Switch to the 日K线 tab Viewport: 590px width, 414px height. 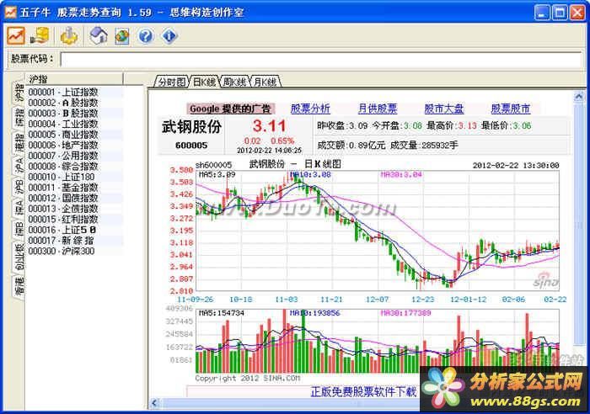204,82
